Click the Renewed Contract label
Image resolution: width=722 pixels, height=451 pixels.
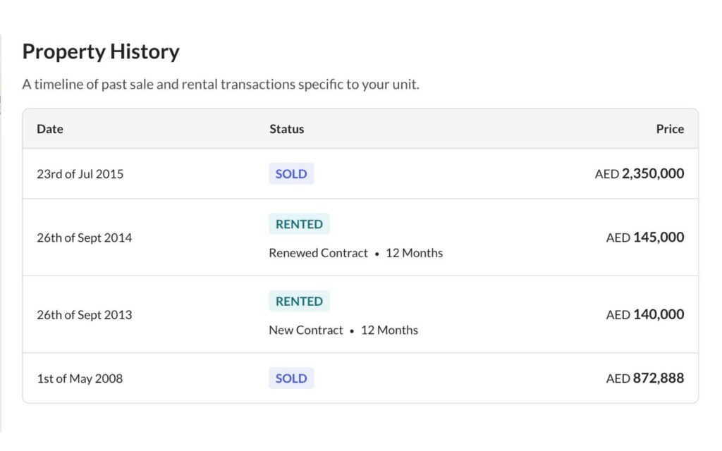point(318,252)
